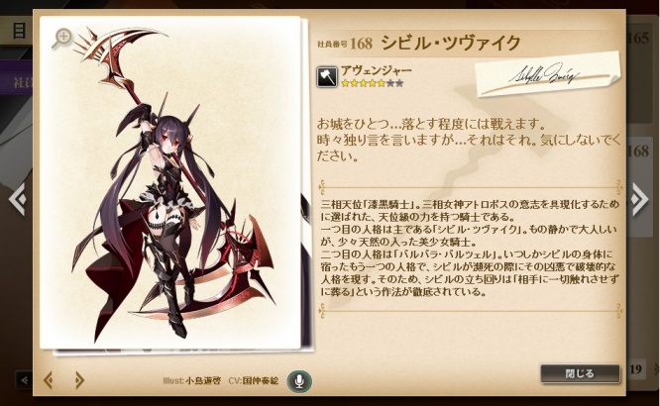The height and width of the screenshot is (406, 660).
Task: Show next character with large right arrow
Action: pos(640,199)
